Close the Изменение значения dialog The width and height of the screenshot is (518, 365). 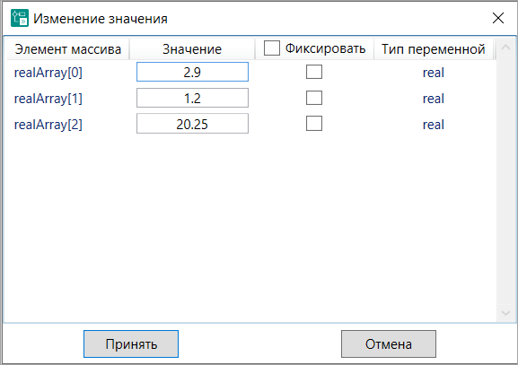pyautogui.click(x=498, y=18)
